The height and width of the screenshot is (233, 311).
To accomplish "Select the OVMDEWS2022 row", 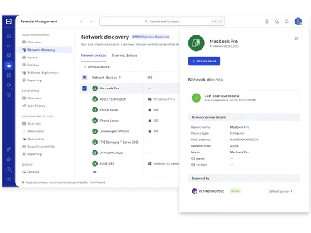I will click(129, 153).
